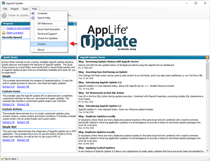Maximize the AppLife Update window
This screenshot has height=161, width=210.
(x=196, y=3)
